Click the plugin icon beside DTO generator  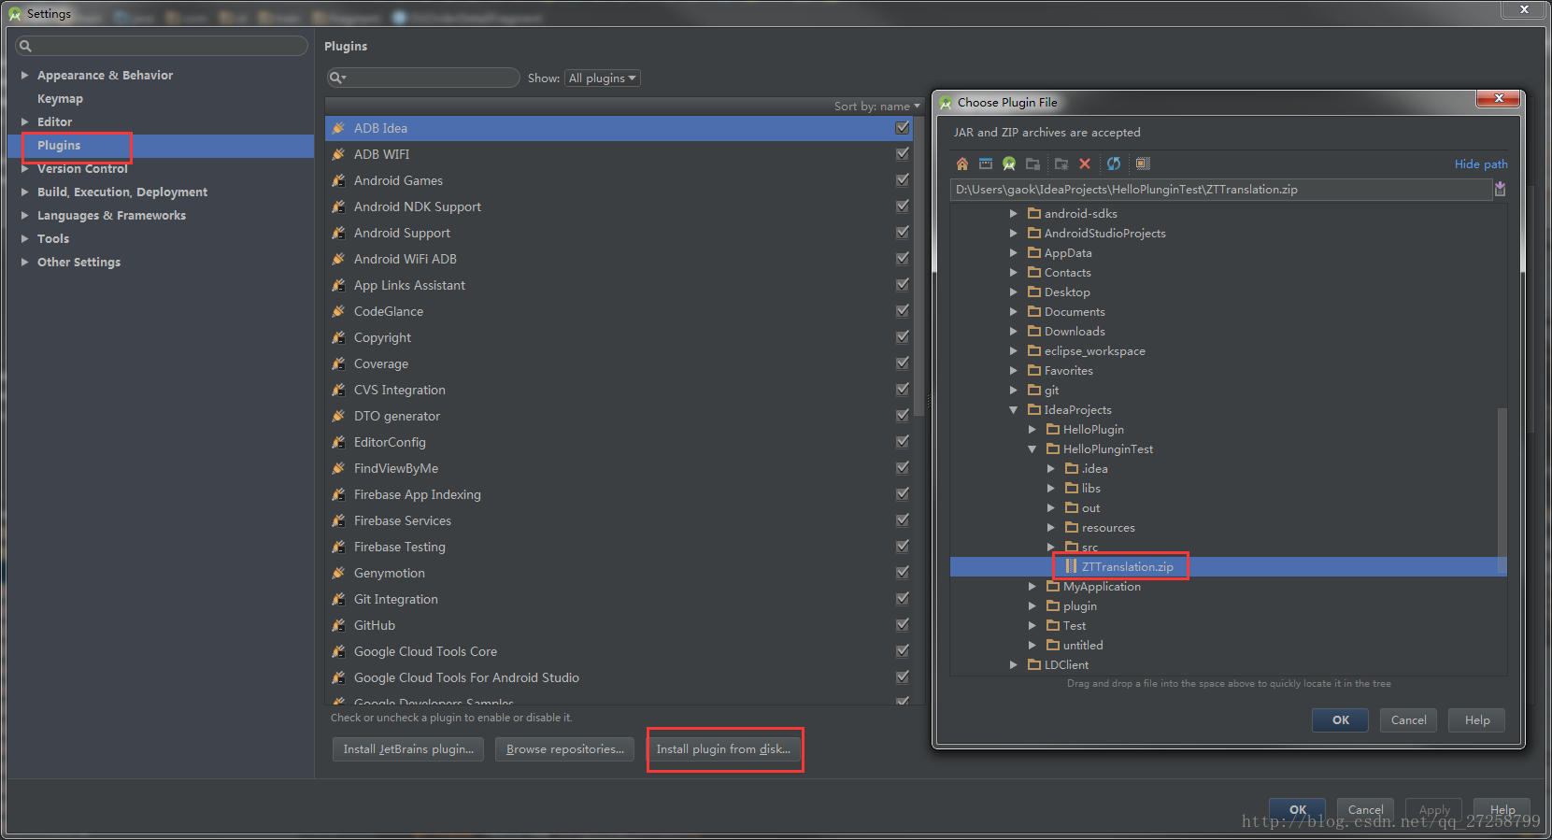click(x=338, y=416)
